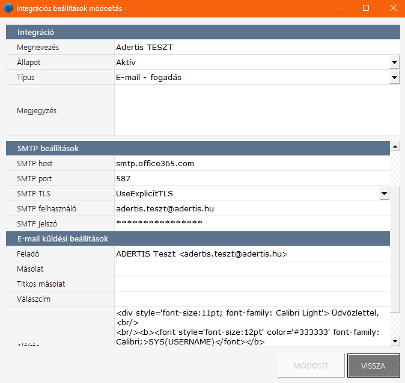Click the scroll down arrow of settings panel
Viewport: 405px width, 383px height.
[x=395, y=341]
